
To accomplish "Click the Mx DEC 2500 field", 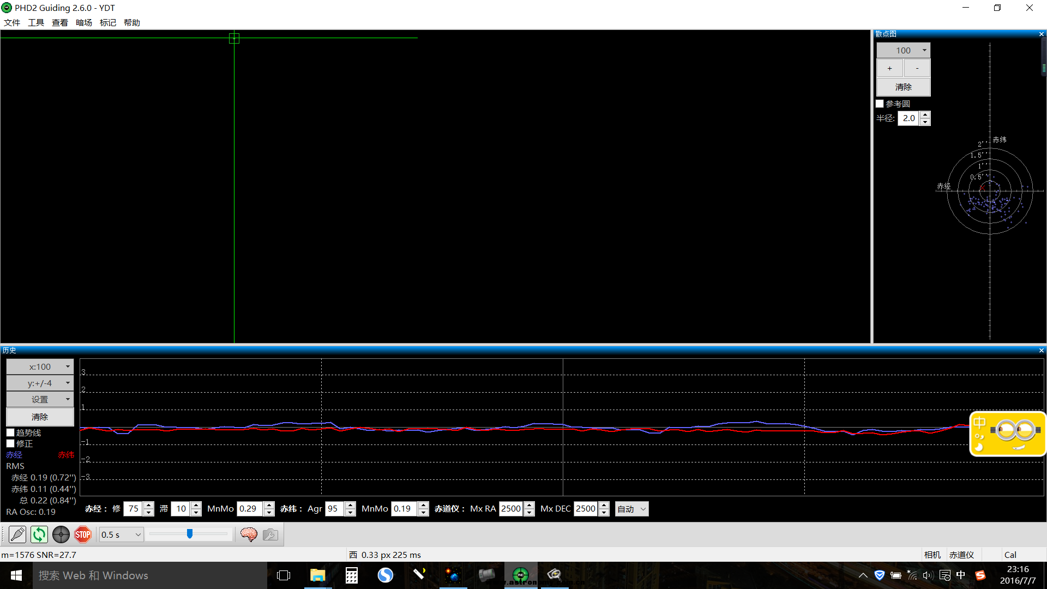I will point(586,509).
